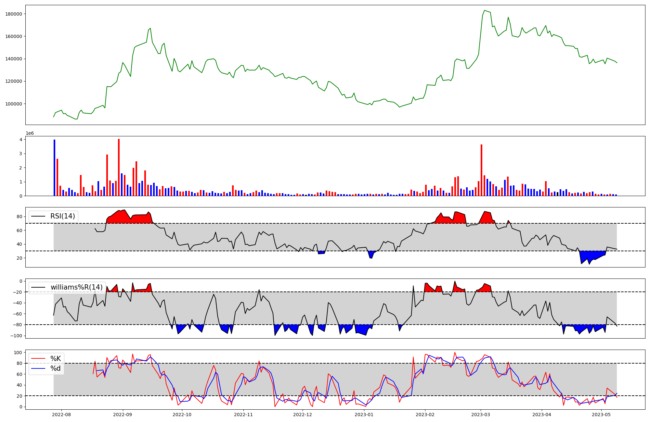Click the 2022-11 x-axis date label

[x=243, y=415]
